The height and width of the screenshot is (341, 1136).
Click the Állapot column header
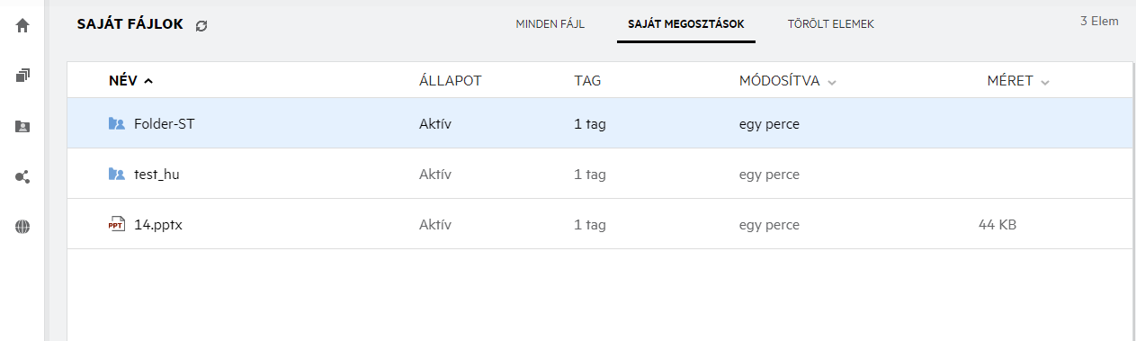coord(451,81)
